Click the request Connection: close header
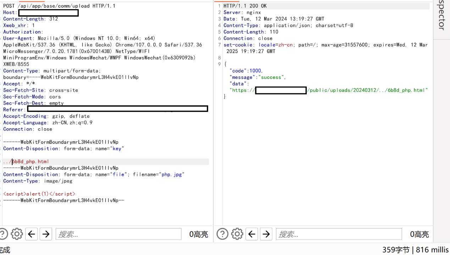The image size is (450, 255). click(x=28, y=129)
